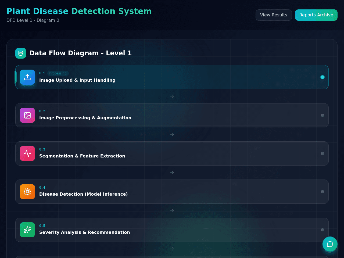Open the Severity Analysis & Recommendation step

point(172,230)
